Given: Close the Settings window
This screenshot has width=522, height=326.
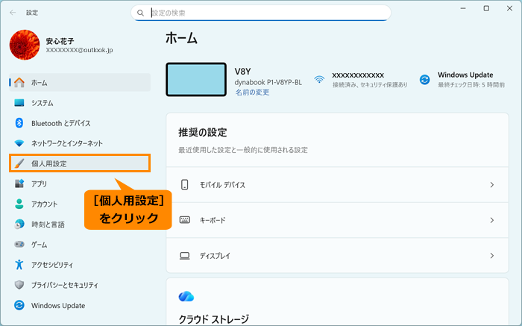Looking at the screenshot, I should pos(509,9).
